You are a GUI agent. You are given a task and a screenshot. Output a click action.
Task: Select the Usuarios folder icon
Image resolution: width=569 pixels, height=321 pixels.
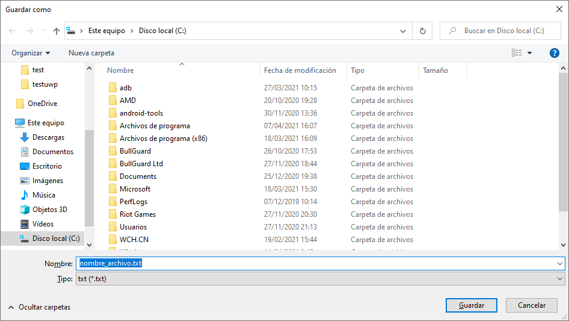click(112, 227)
